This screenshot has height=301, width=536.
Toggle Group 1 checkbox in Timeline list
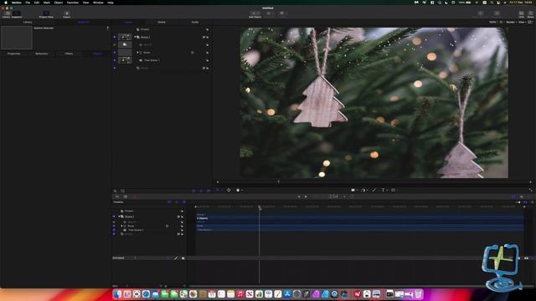(114, 217)
